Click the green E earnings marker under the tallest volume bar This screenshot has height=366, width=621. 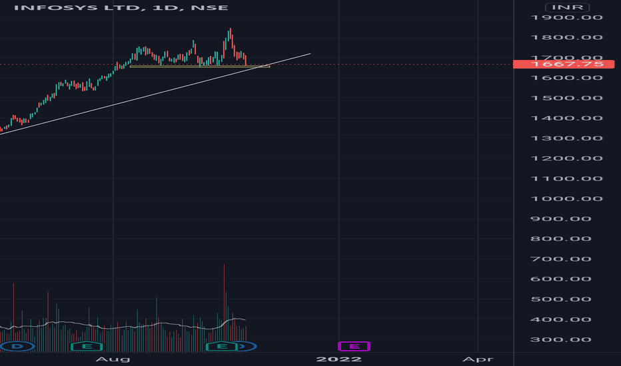tap(222, 347)
